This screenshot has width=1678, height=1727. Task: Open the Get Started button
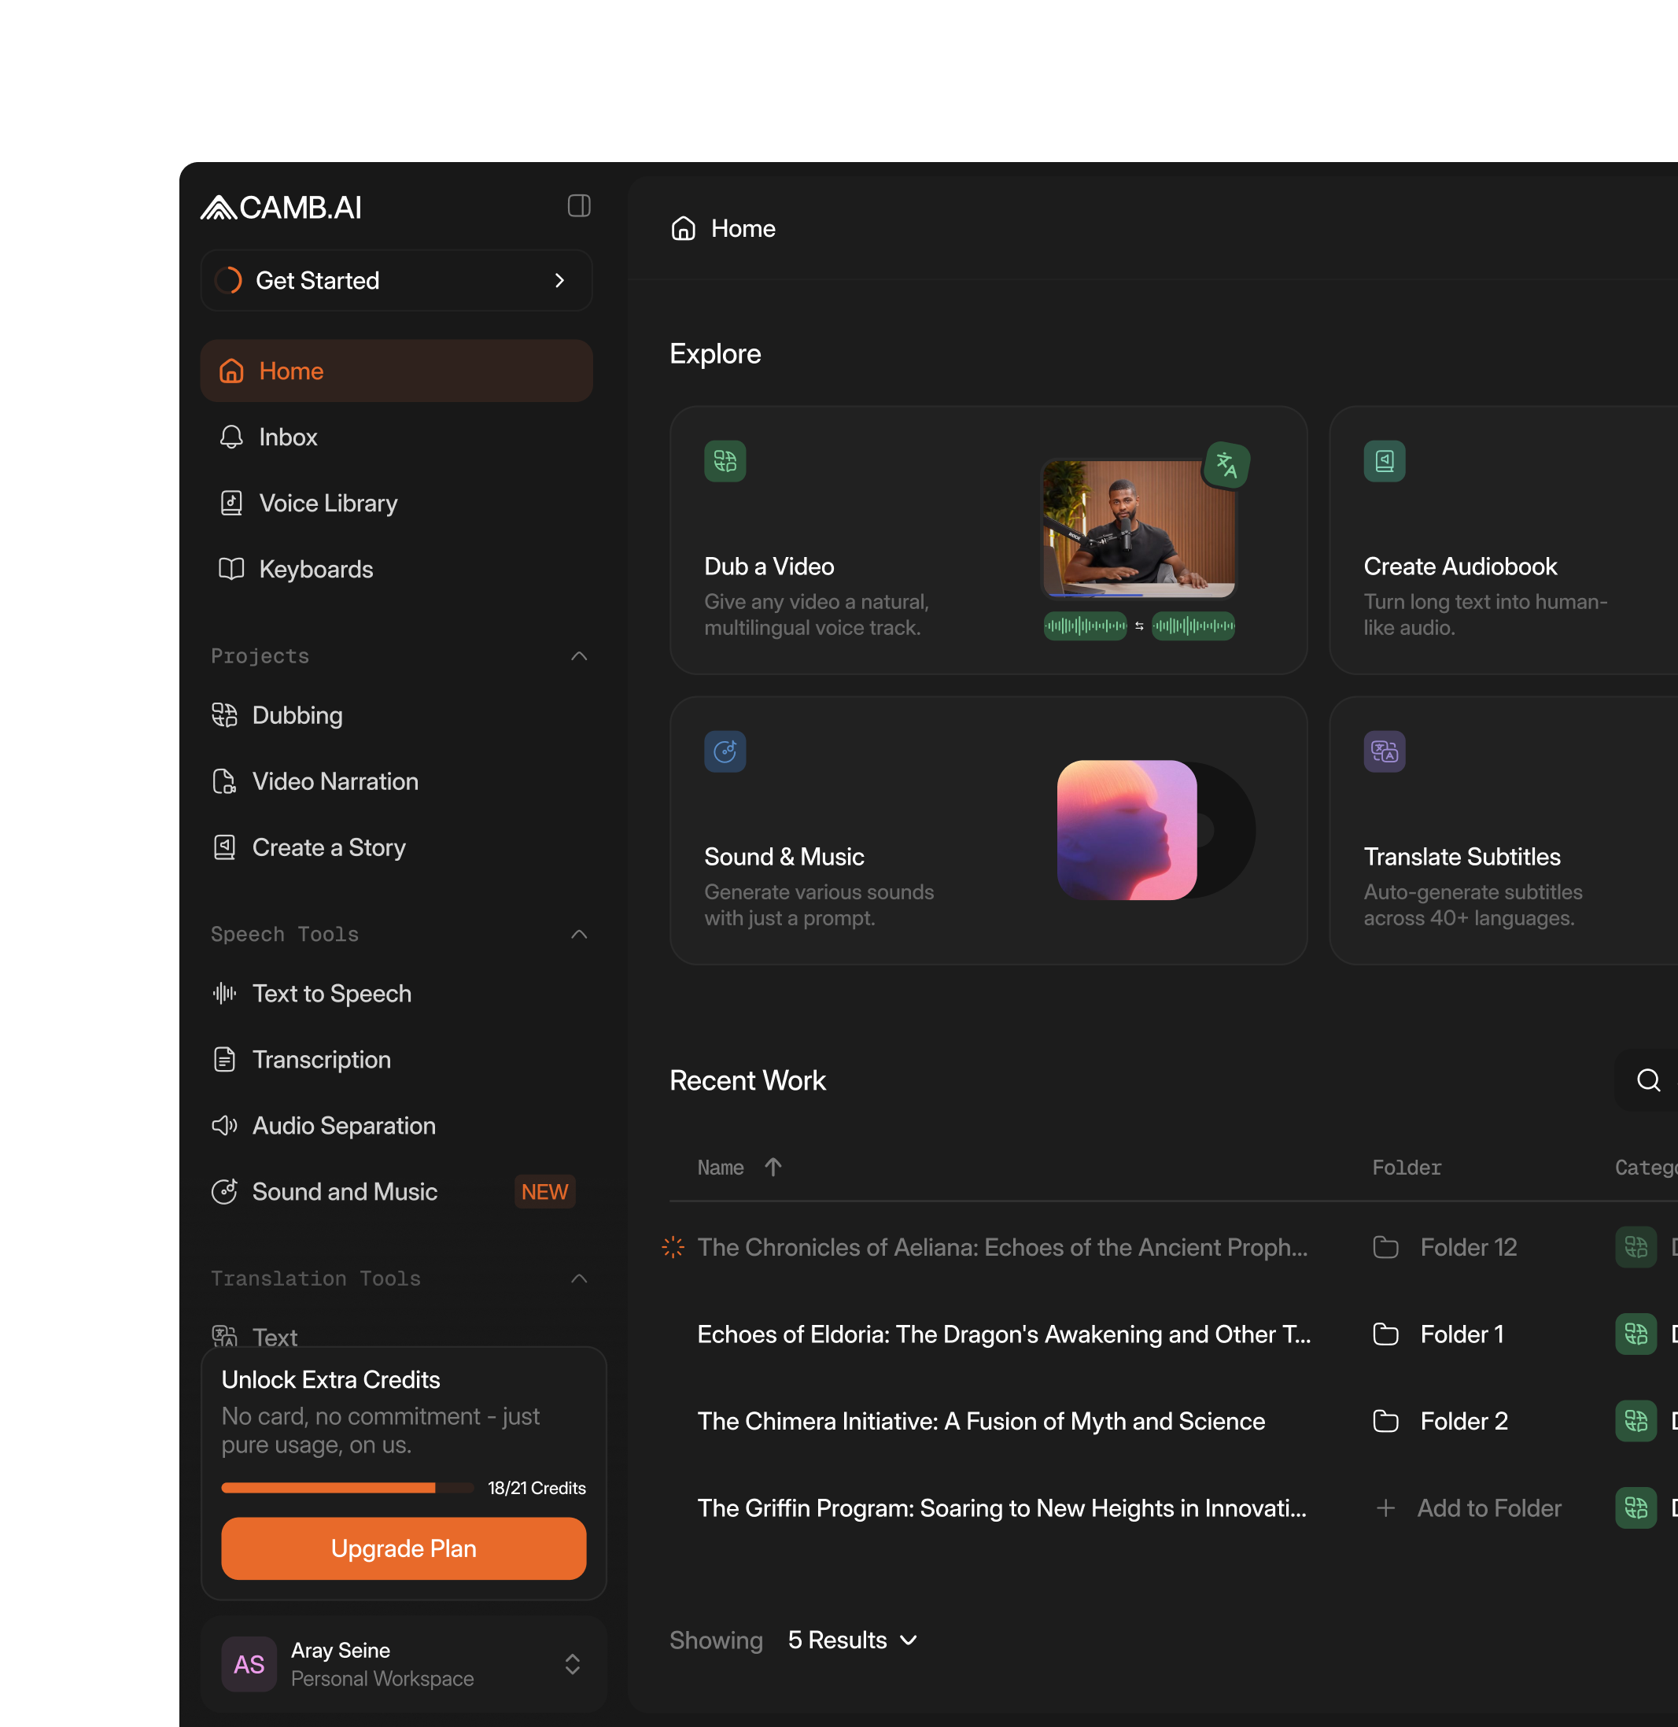(396, 280)
